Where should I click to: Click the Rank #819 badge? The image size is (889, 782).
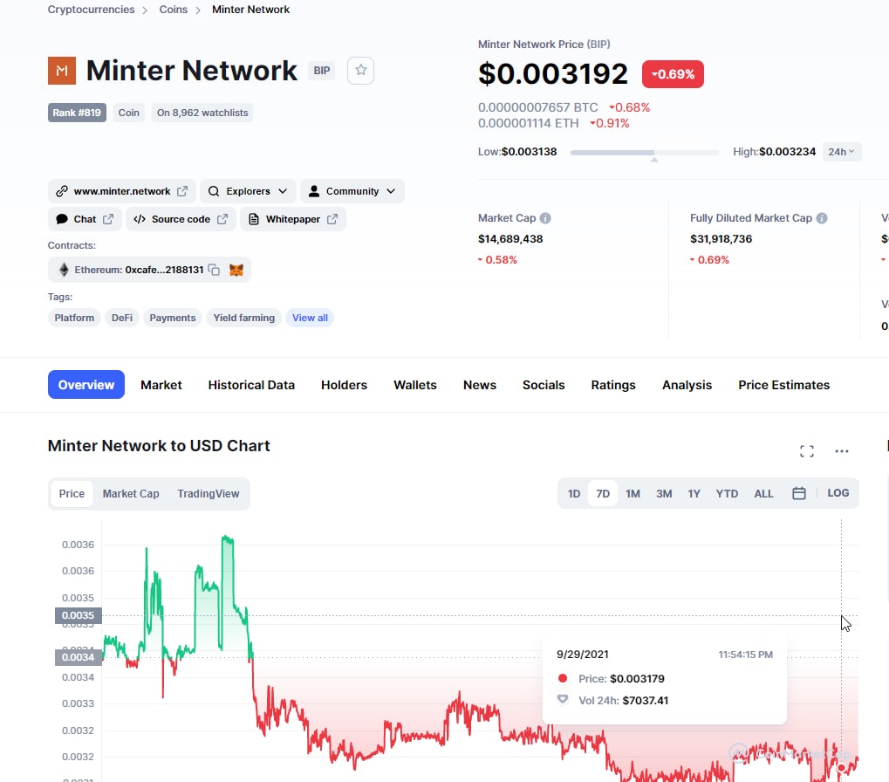77,113
